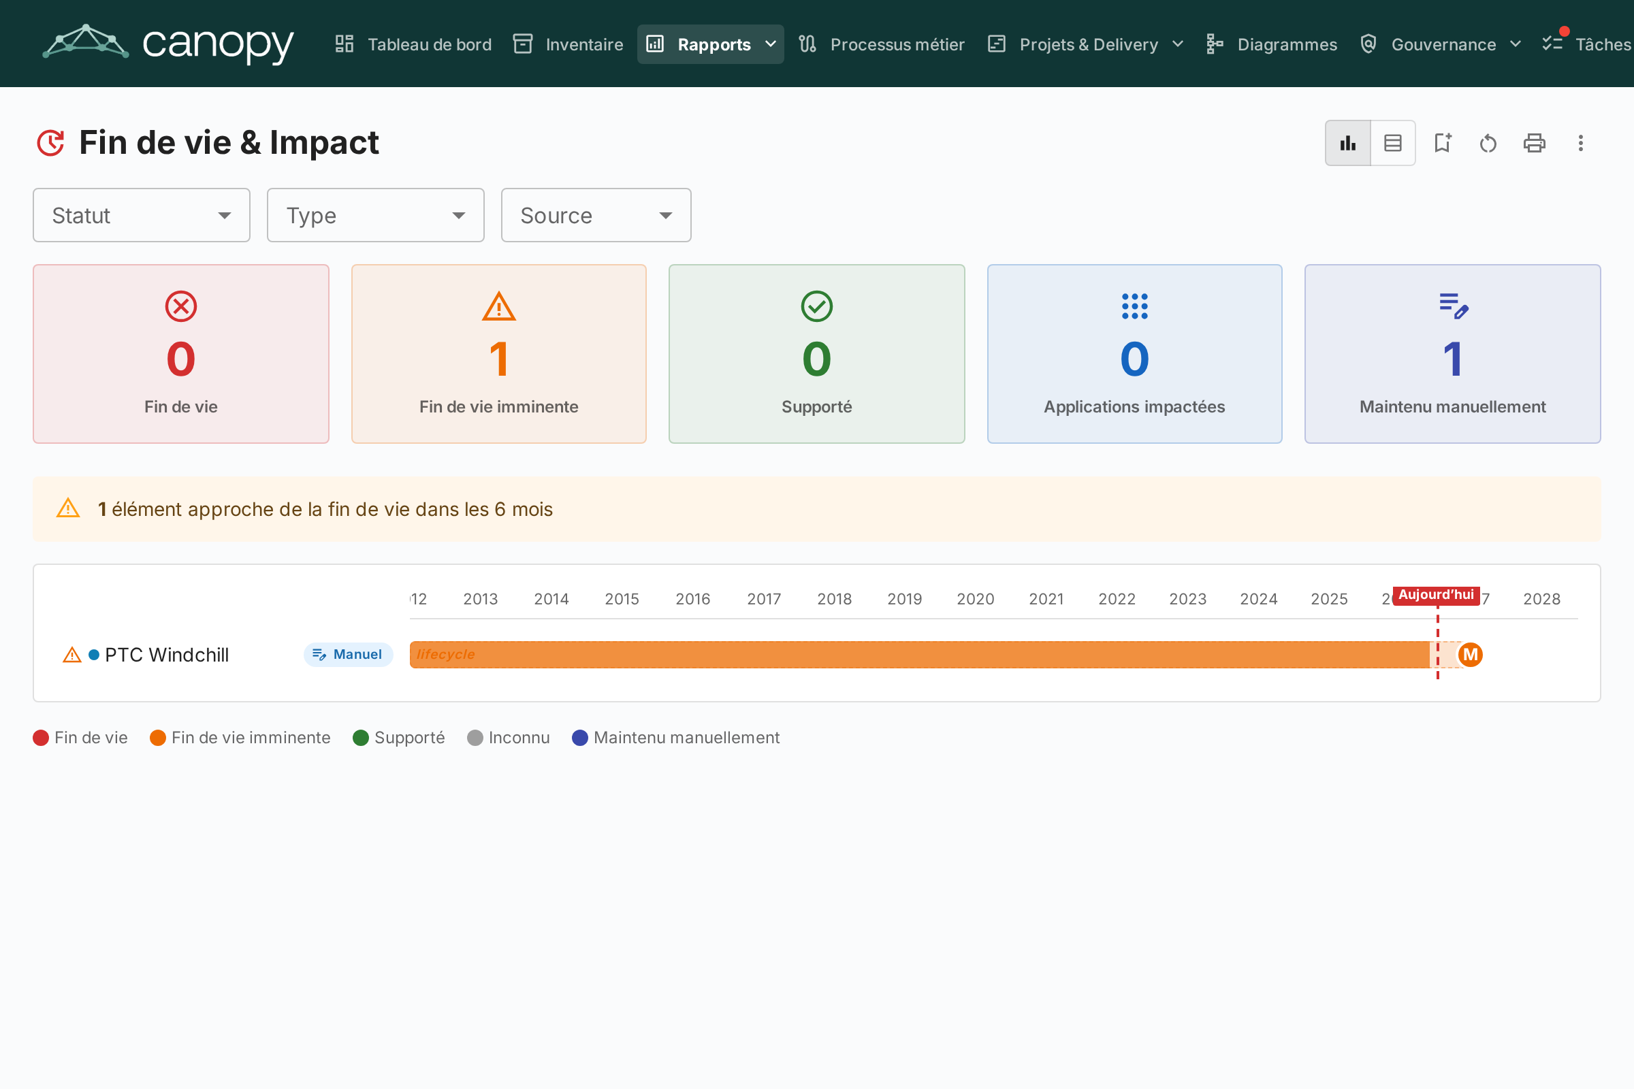
Task: Click the Diagrammes tree icon
Action: (x=1215, y=44)
